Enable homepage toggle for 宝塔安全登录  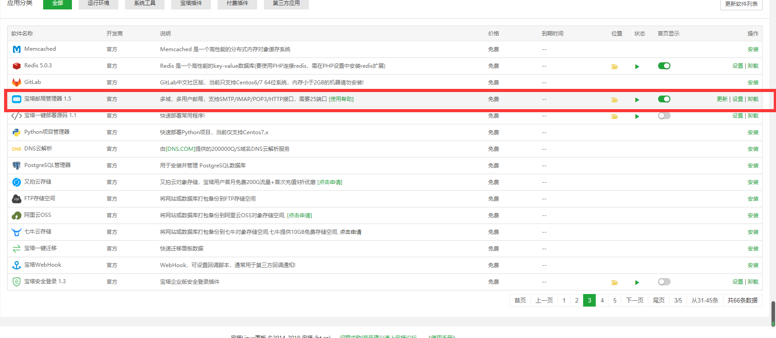664,282
